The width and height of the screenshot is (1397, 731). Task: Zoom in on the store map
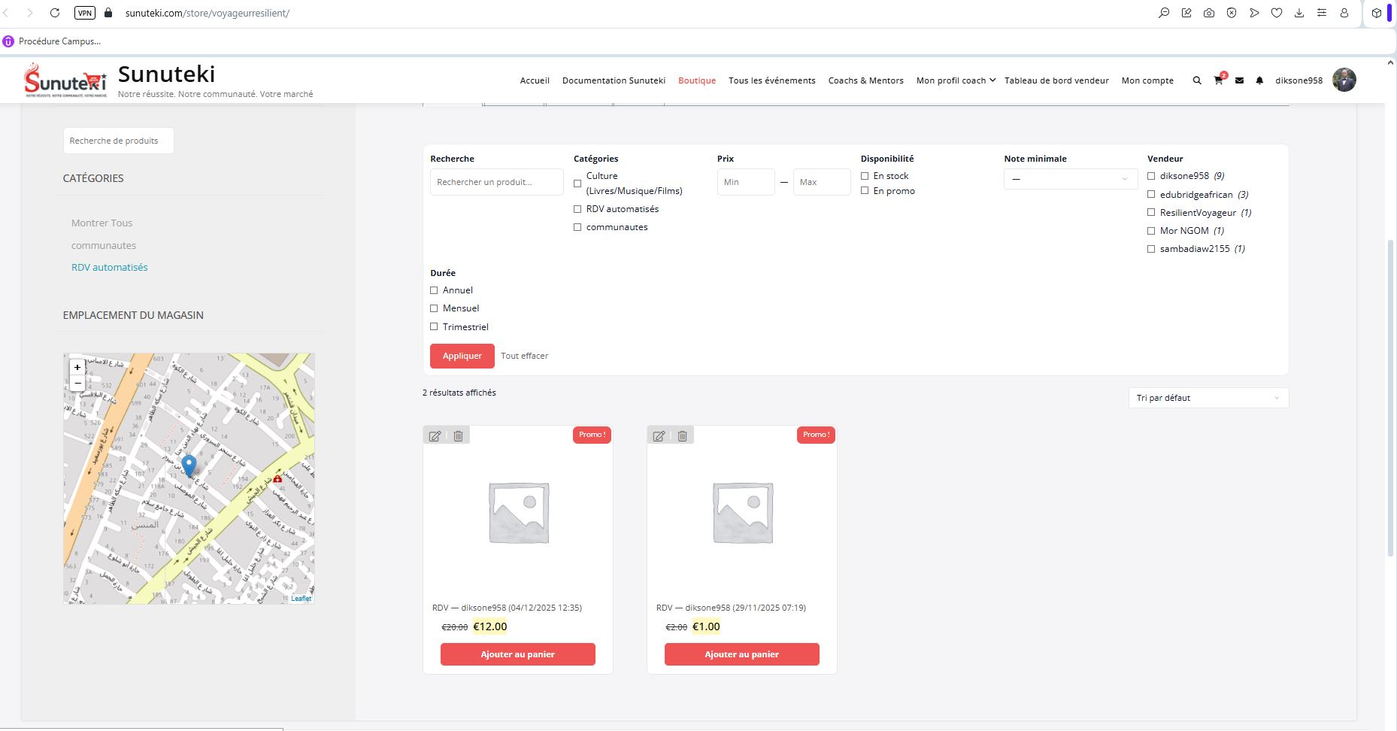point(77,368)
